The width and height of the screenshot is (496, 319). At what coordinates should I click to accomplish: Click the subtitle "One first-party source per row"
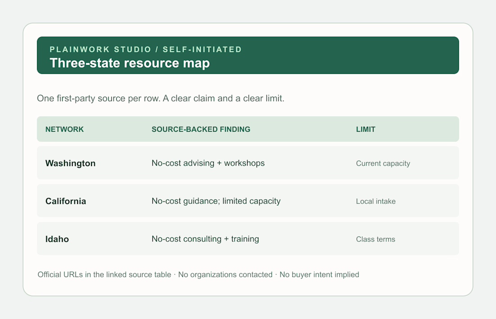click(98, 98)
